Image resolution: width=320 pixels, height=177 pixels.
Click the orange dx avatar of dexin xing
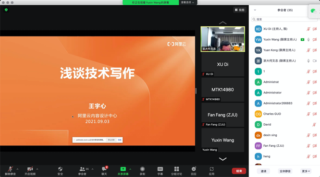258,135
